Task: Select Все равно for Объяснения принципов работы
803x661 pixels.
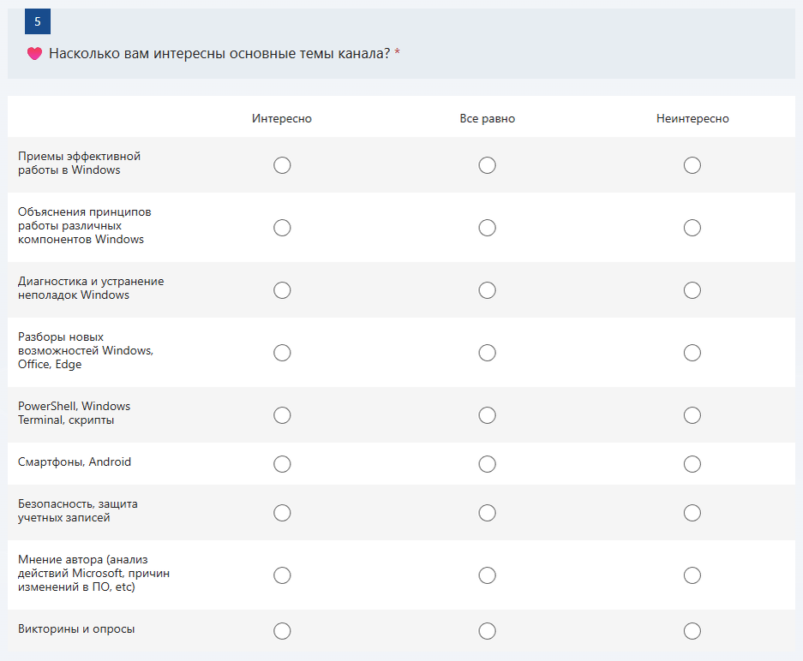Action: pyautogui.click(x=487, y=228)
